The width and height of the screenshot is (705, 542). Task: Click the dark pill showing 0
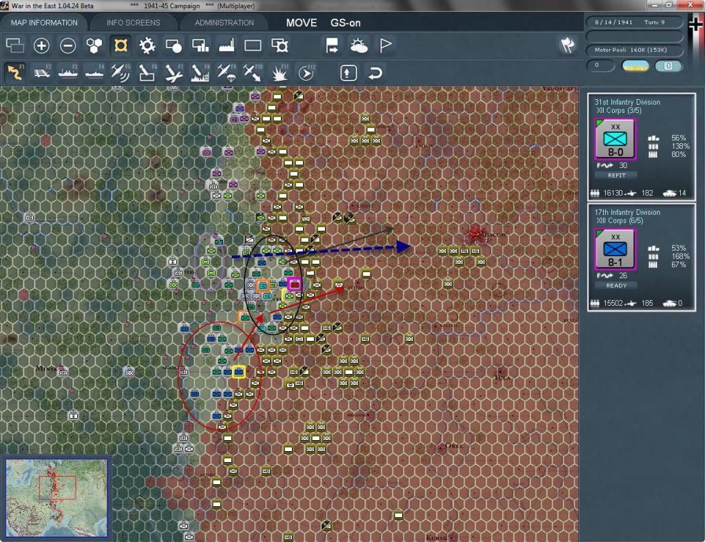coord(600,65)
